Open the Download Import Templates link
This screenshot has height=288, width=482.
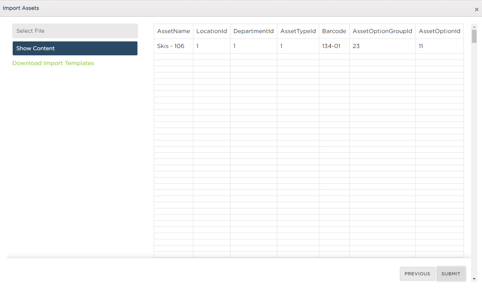tap(53, 63)
